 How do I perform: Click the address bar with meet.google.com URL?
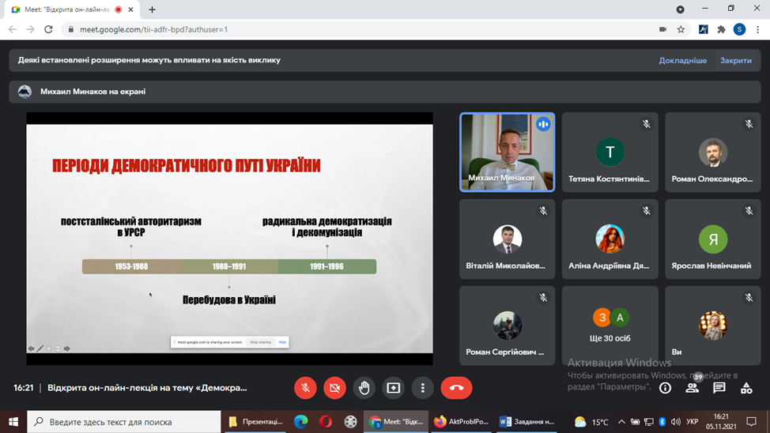(x=356, y=29)
